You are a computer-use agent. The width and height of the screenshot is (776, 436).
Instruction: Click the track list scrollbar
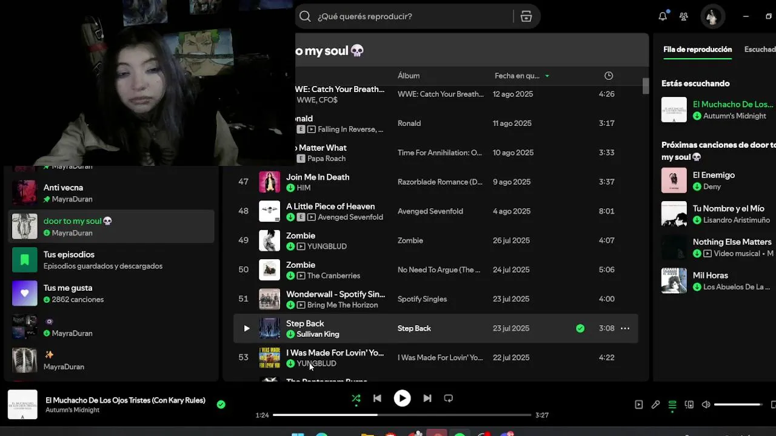(x=646, y=86)
